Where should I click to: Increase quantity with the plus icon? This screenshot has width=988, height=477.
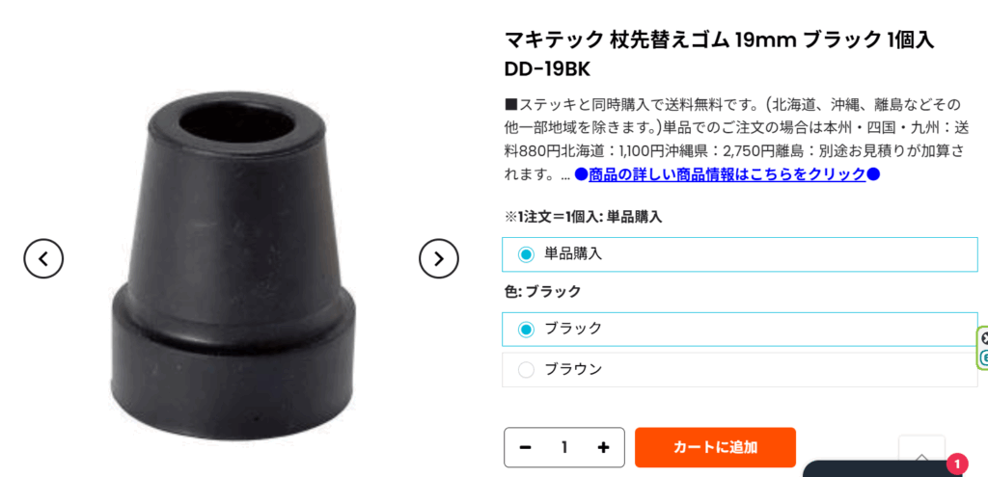coord(603,447)
